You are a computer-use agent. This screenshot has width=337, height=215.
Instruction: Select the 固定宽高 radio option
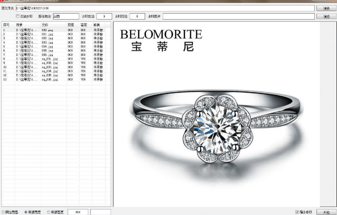3,212
